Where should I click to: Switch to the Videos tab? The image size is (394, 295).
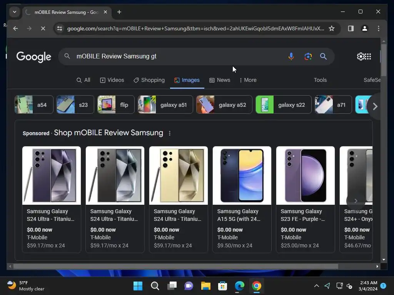(x=112, y=80)
